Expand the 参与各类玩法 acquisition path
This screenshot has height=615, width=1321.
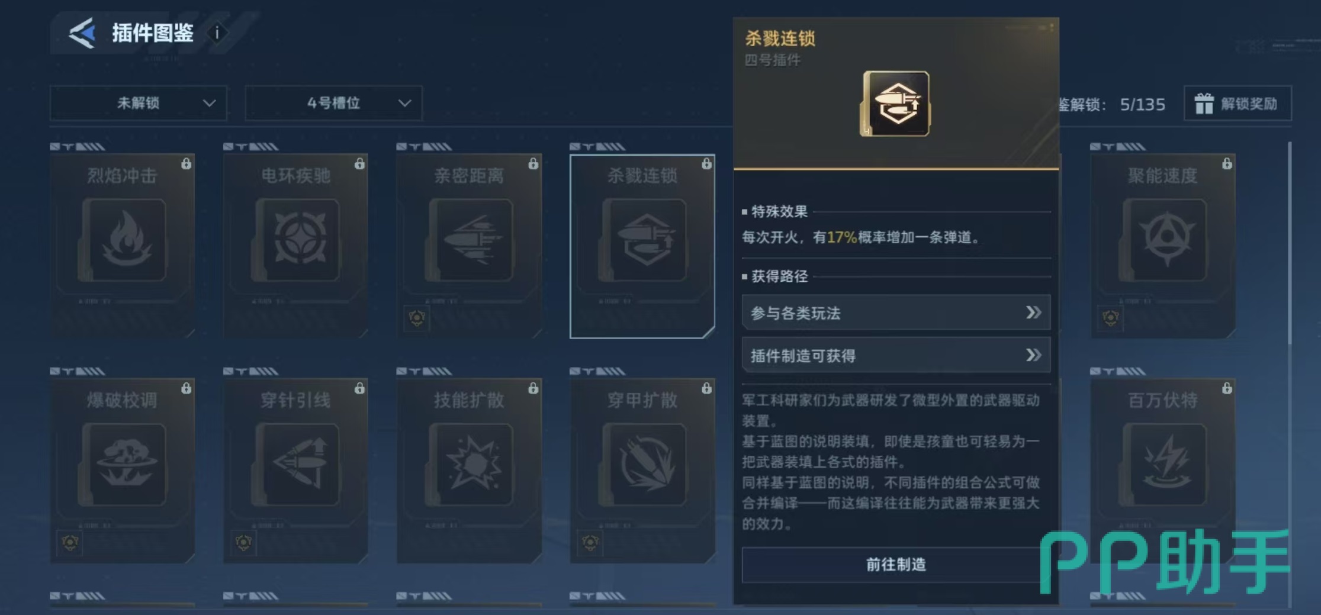pos(896,313)
